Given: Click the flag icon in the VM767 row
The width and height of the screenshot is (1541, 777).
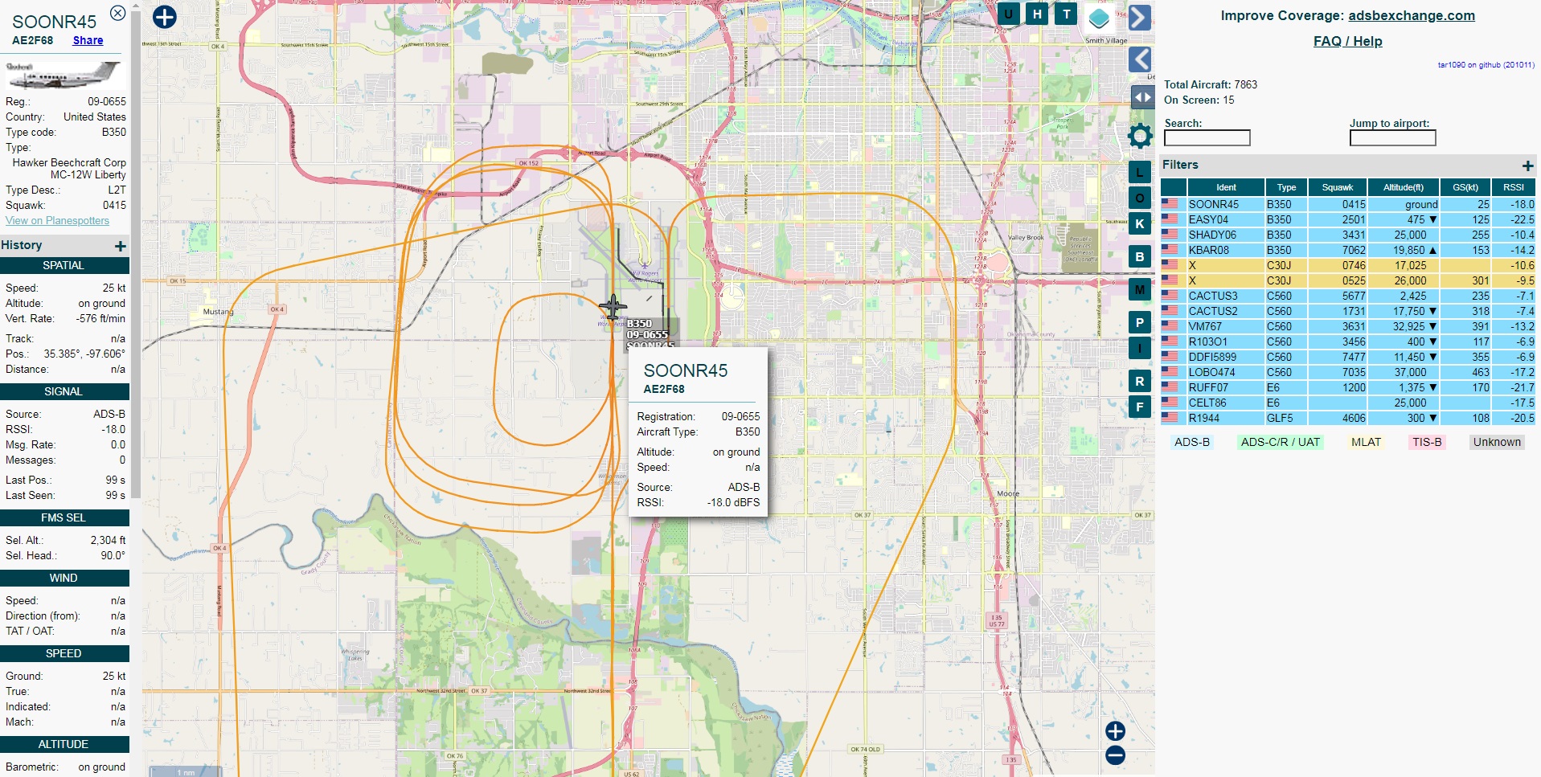Looking at the screenshot, I should tap(1170, 326).
